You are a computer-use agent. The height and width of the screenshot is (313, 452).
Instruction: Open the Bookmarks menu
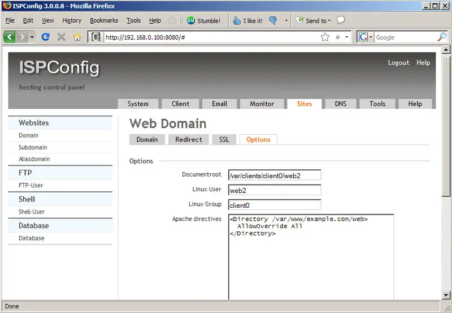click(x=104, y=20)
